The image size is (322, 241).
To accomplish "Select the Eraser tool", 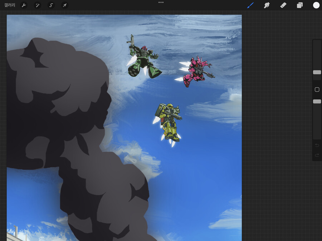I will (283, 5).
